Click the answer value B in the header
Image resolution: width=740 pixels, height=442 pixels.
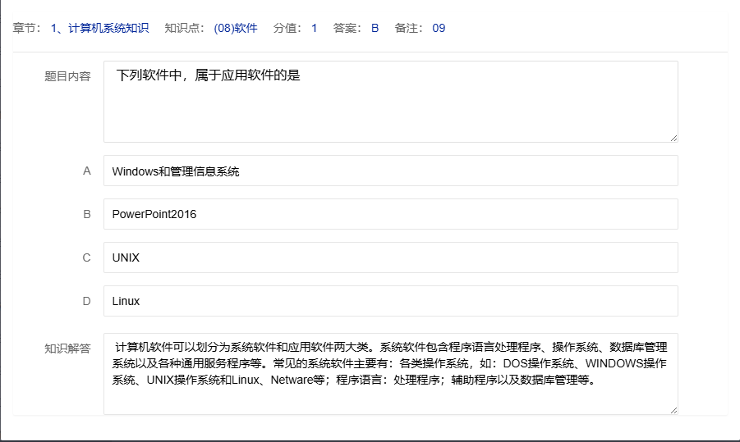(x=375, y=28)
